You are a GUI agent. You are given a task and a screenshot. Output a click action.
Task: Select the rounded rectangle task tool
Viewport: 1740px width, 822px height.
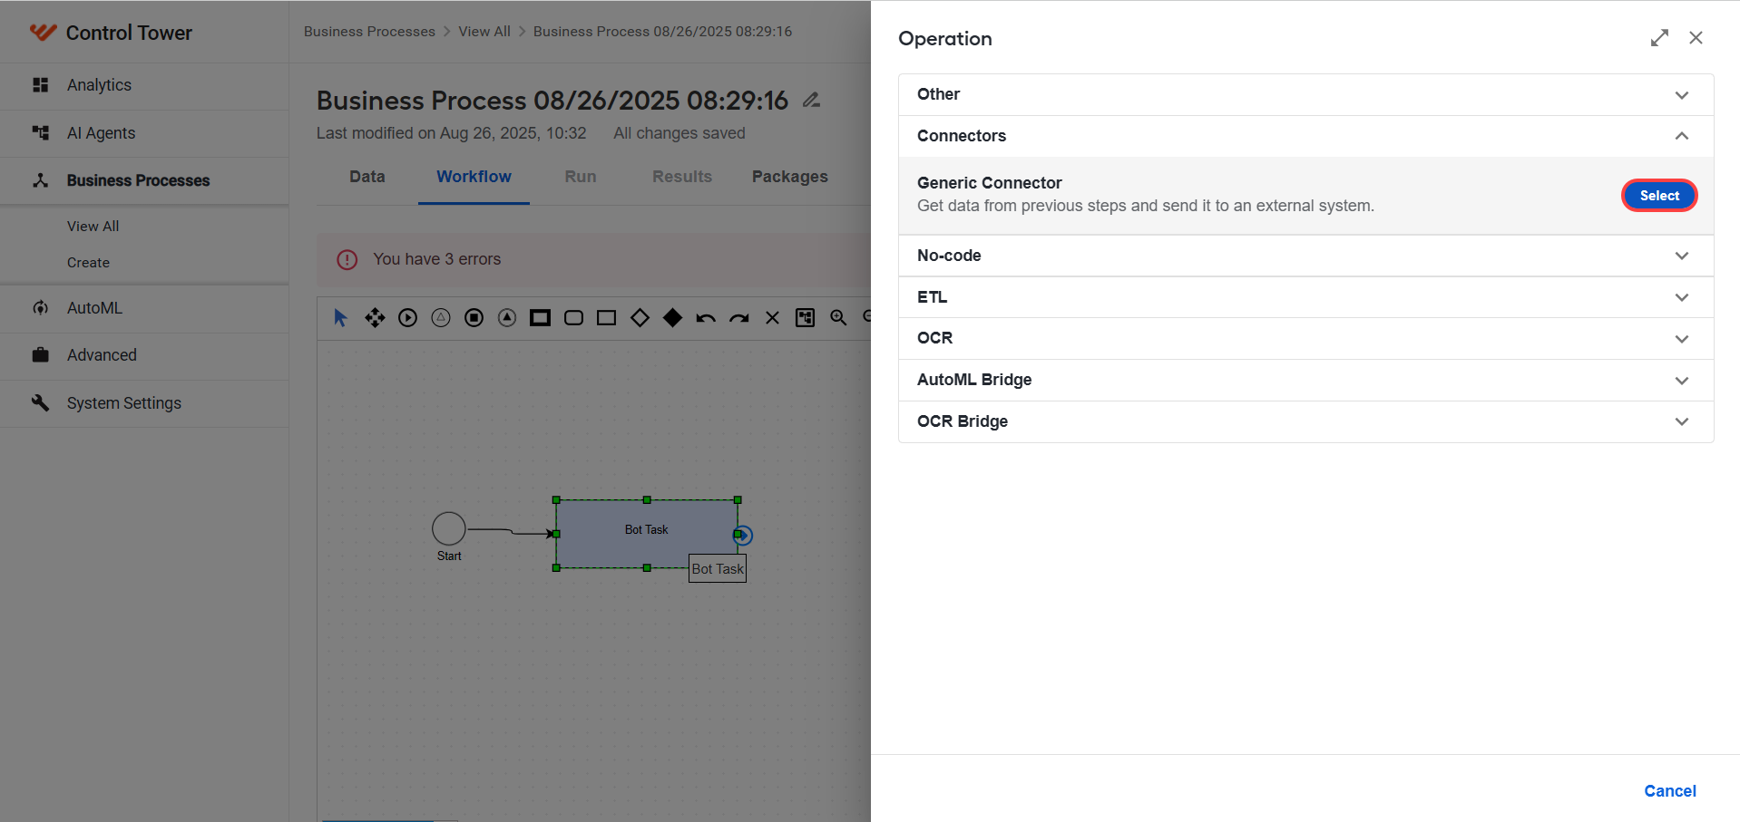tap(573, 318)
